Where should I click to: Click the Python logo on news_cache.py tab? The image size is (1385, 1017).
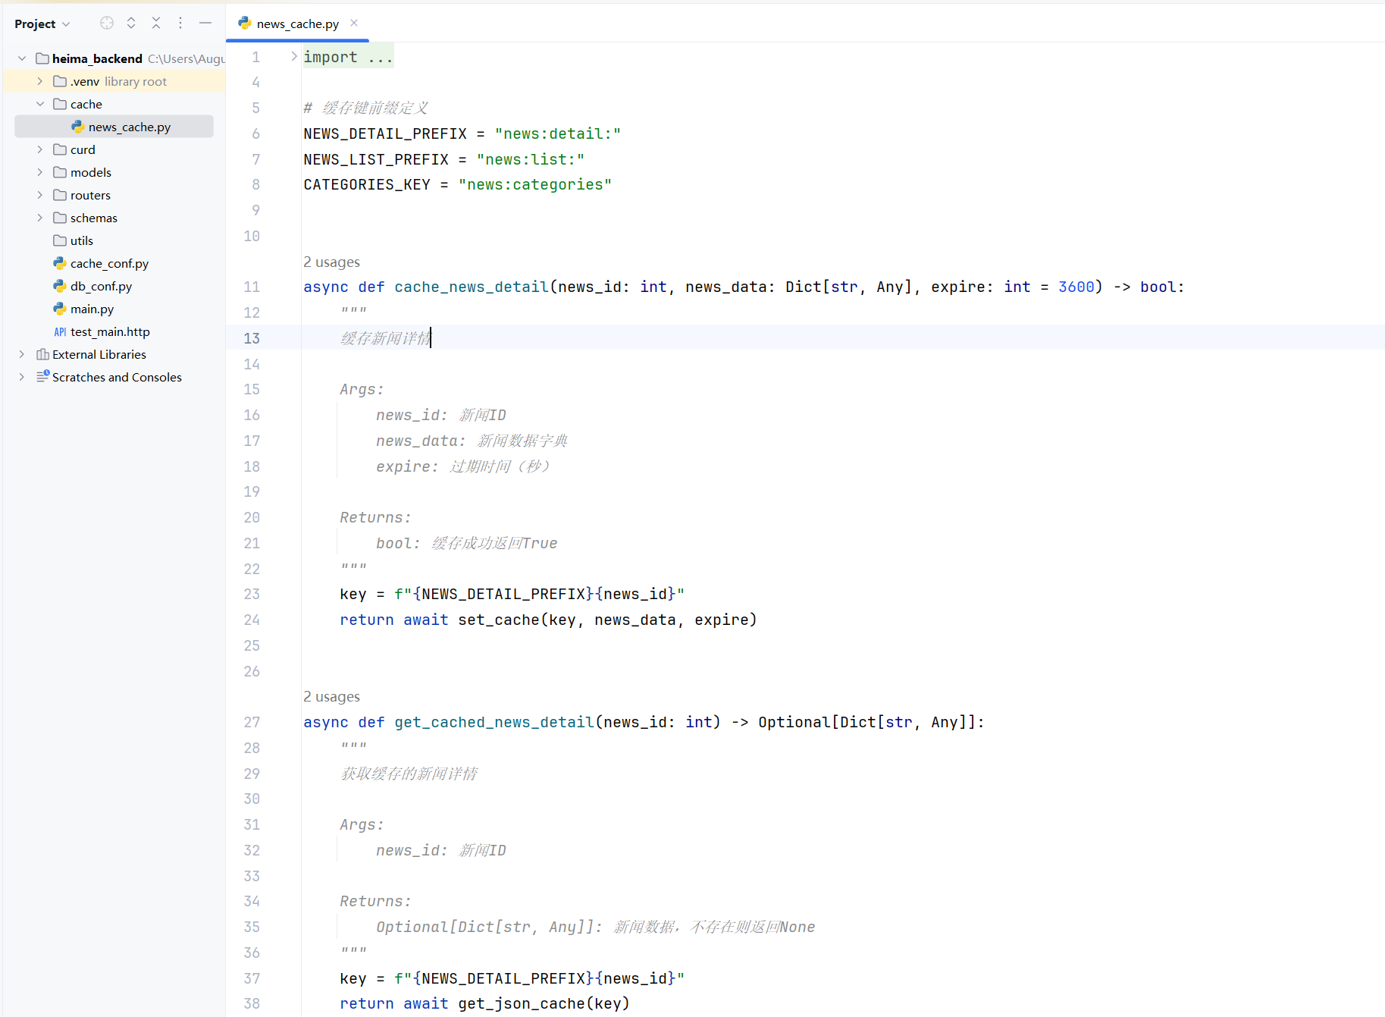click(x=244, y=23)
